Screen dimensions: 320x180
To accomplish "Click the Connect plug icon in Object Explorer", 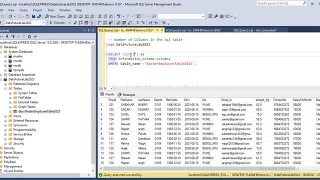I will click(x=7, y=36).
